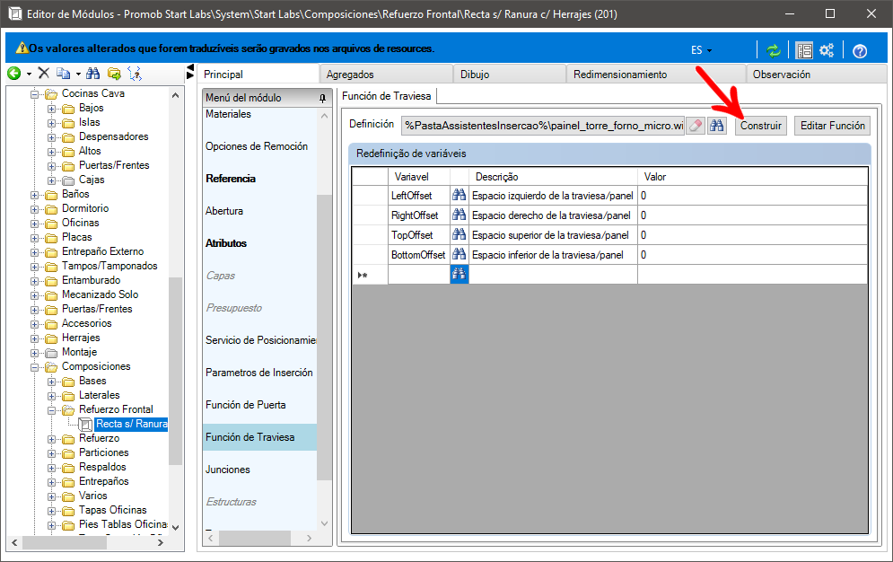Open Referencia in module menu
The height and width of the screenshot is (562, 893).
[x=231, y=179]
